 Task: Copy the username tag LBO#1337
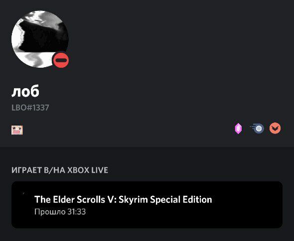point(30,108)
